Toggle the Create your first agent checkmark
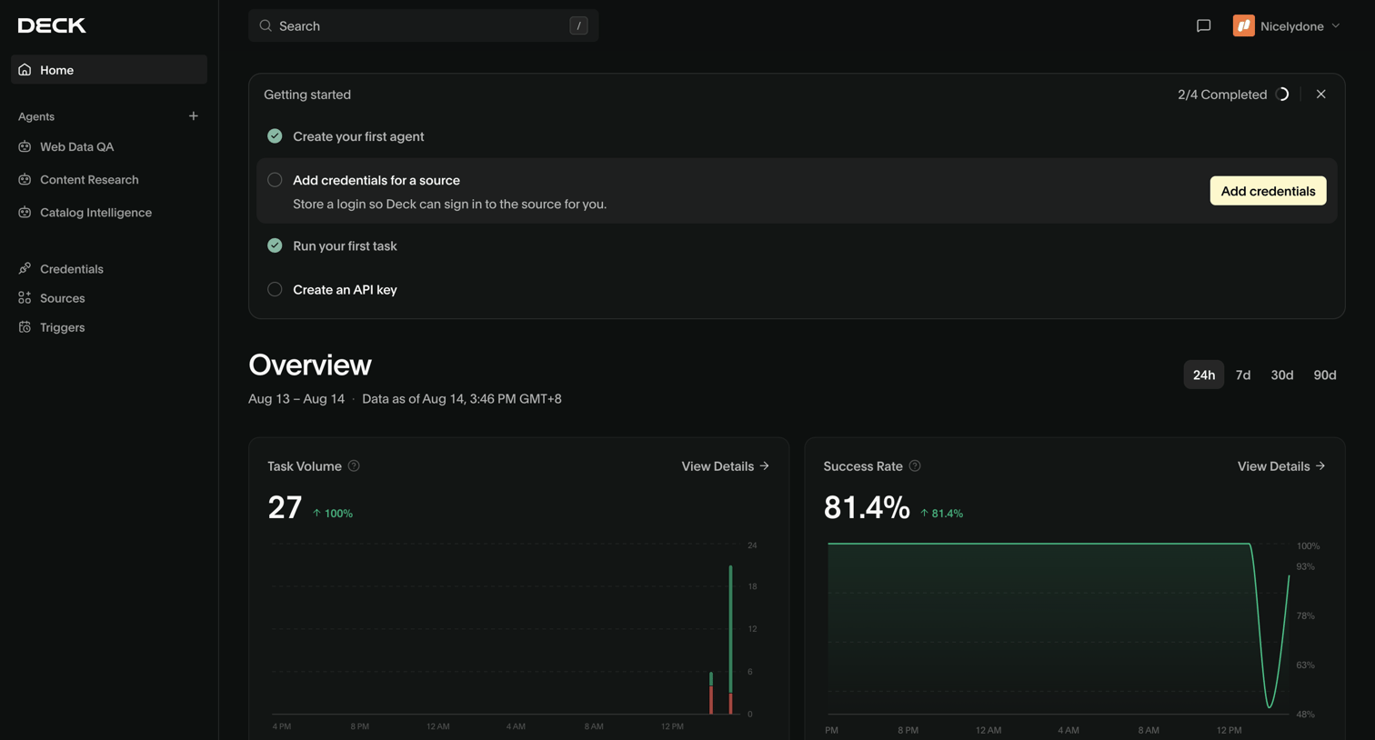Viewport: 1375px width, 740px height. (x=275, y=136)
